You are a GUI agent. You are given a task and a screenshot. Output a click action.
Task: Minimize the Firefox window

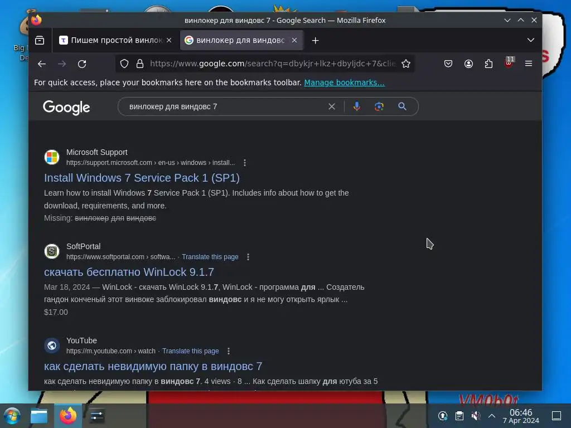coord(507,21)
